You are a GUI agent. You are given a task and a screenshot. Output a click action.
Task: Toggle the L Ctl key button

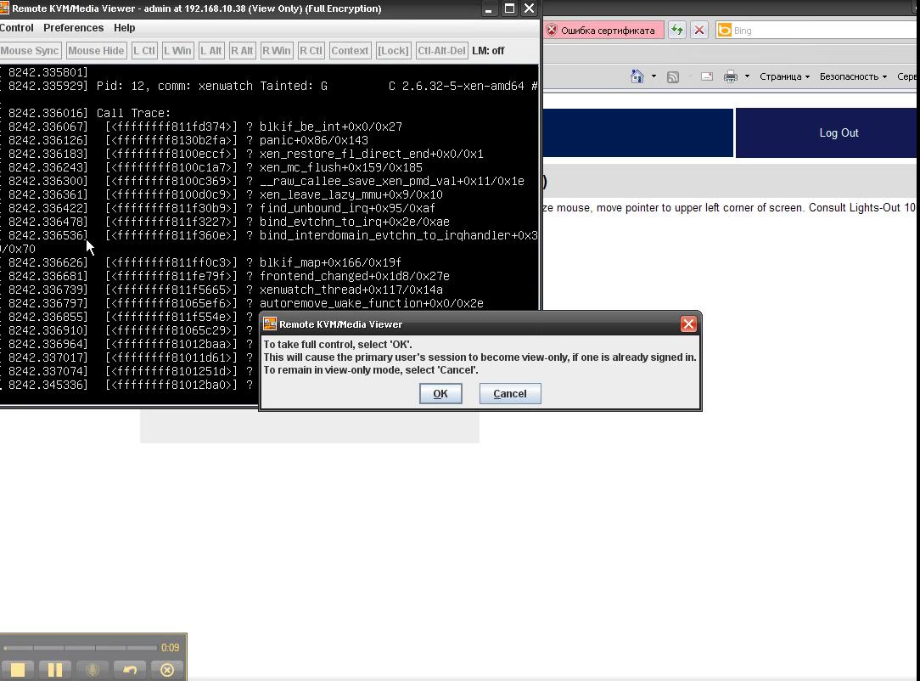(x=144, y=50)
